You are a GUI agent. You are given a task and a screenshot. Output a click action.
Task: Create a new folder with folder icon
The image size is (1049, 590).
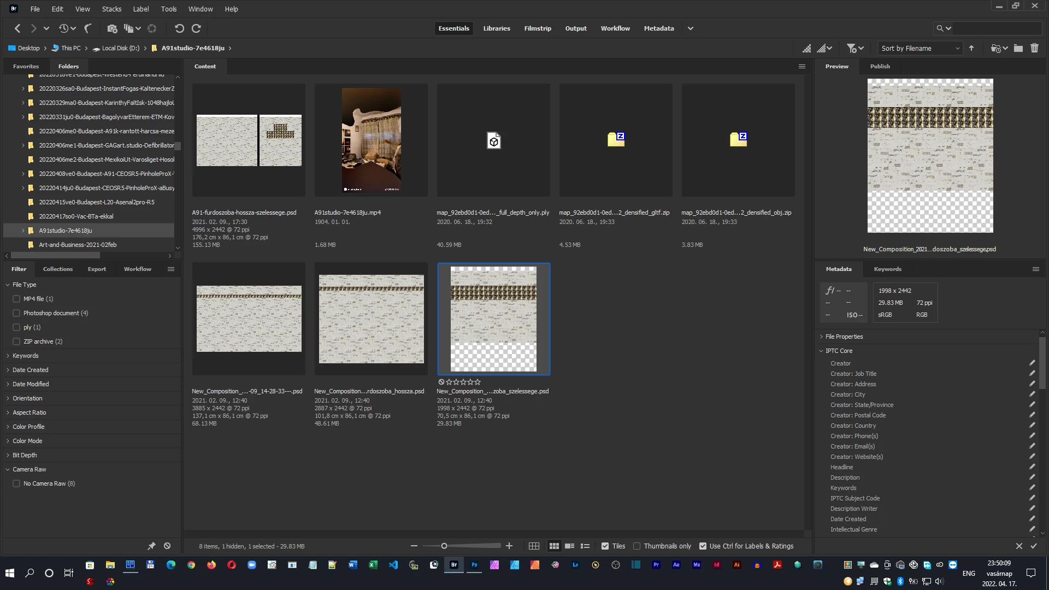click(x=1018, y=48)
